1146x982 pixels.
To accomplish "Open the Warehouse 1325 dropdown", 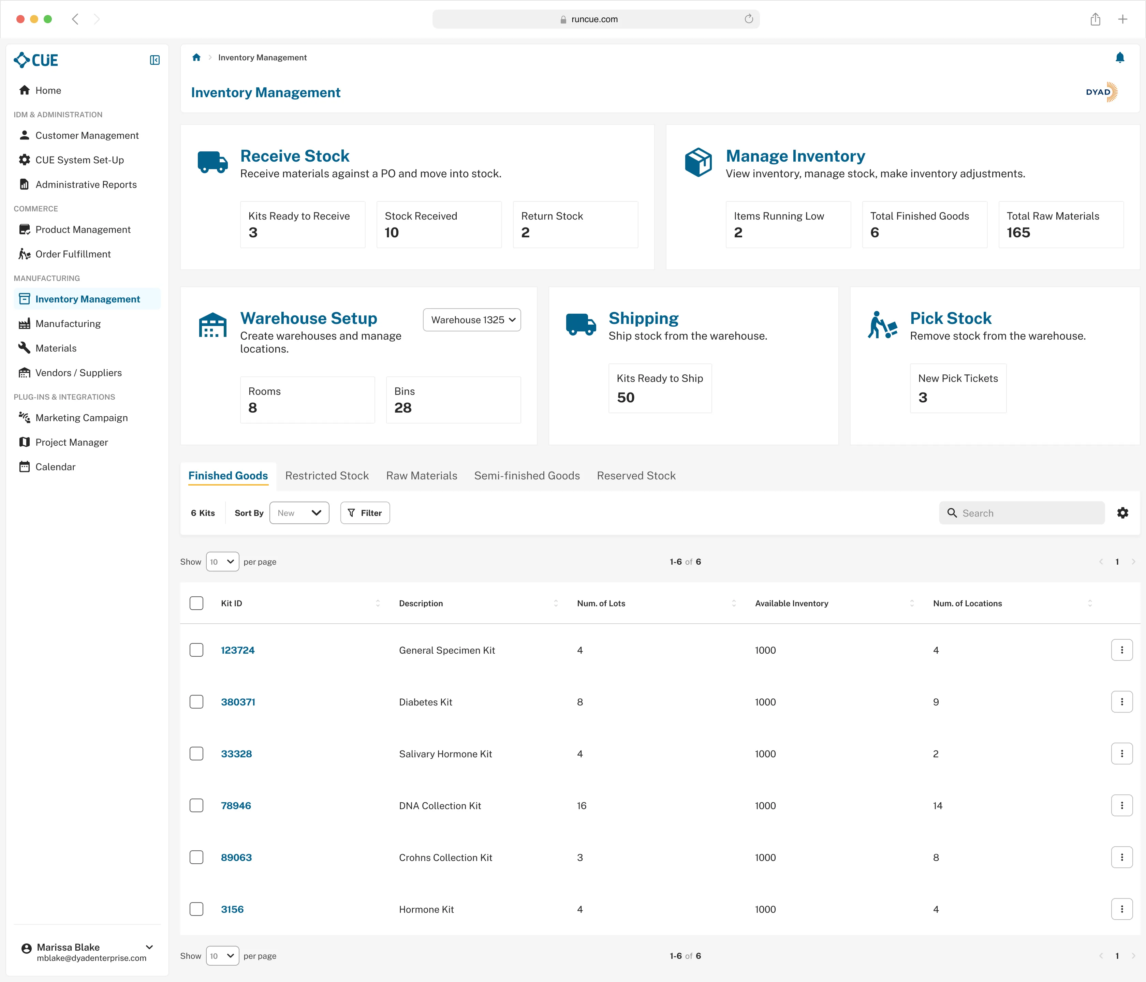I will (472, 319).
